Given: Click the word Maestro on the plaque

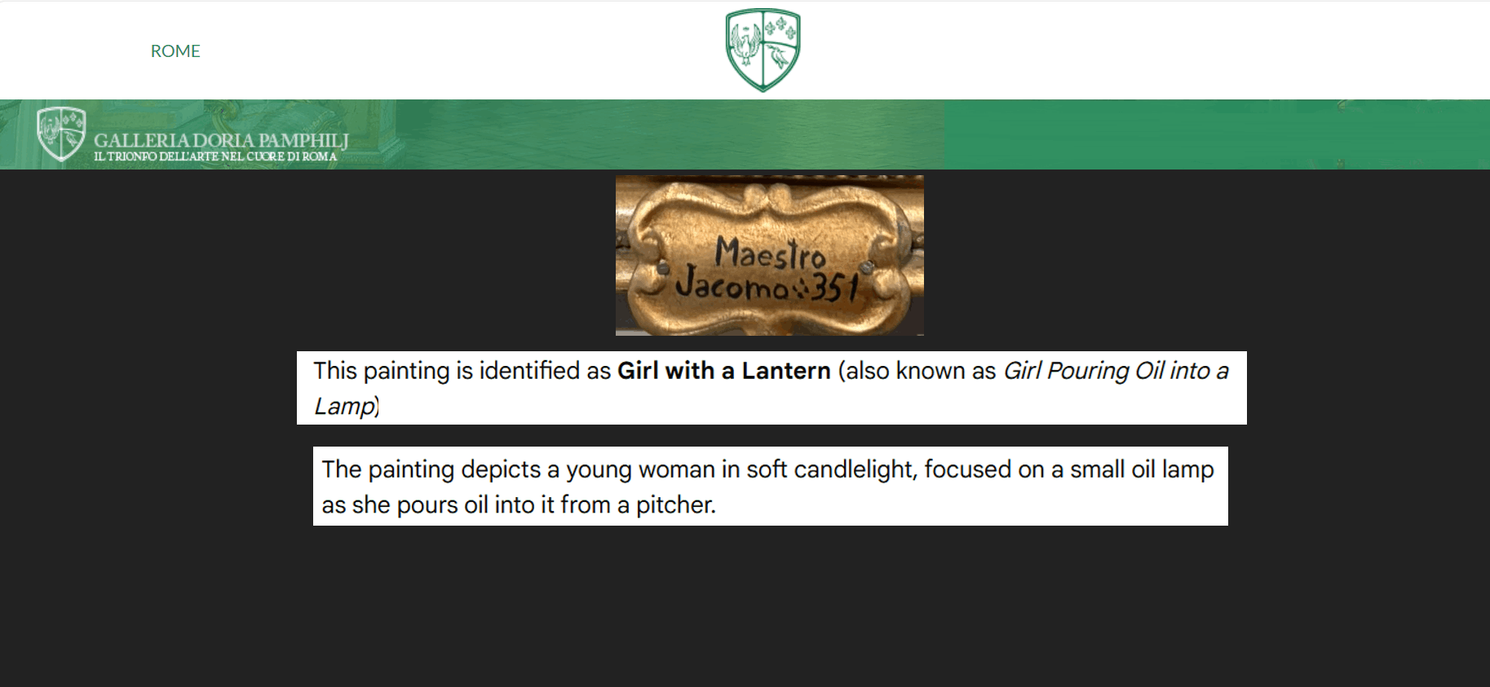Looking at the screenshot, I should pyautogui.click(x=770, y=253).
